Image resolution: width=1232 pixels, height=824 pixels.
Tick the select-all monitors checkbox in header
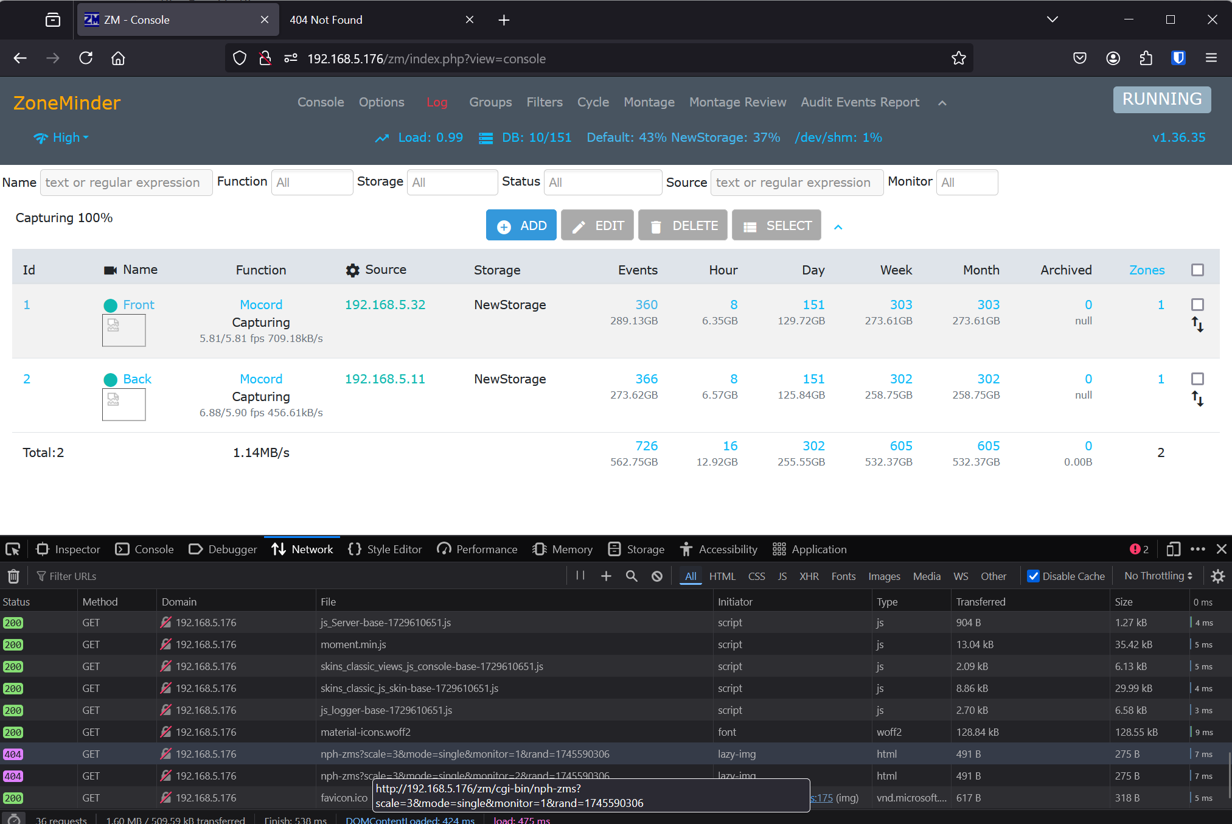1197,270
